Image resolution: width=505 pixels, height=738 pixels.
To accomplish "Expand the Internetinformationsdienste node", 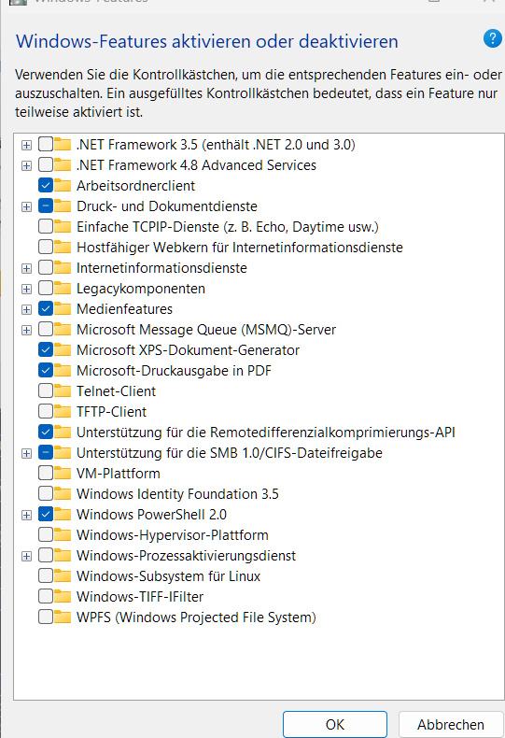I will tap(27, 268).
